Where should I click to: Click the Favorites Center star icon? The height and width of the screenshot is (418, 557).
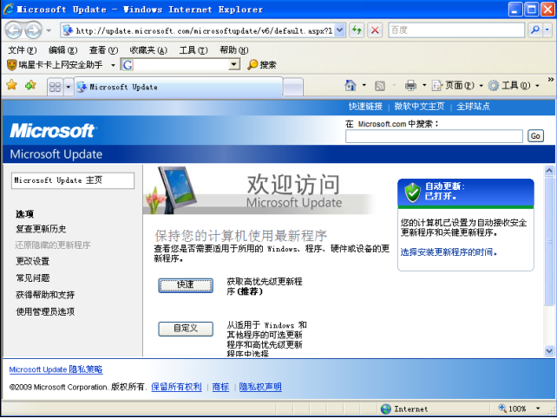pos(12,85)
